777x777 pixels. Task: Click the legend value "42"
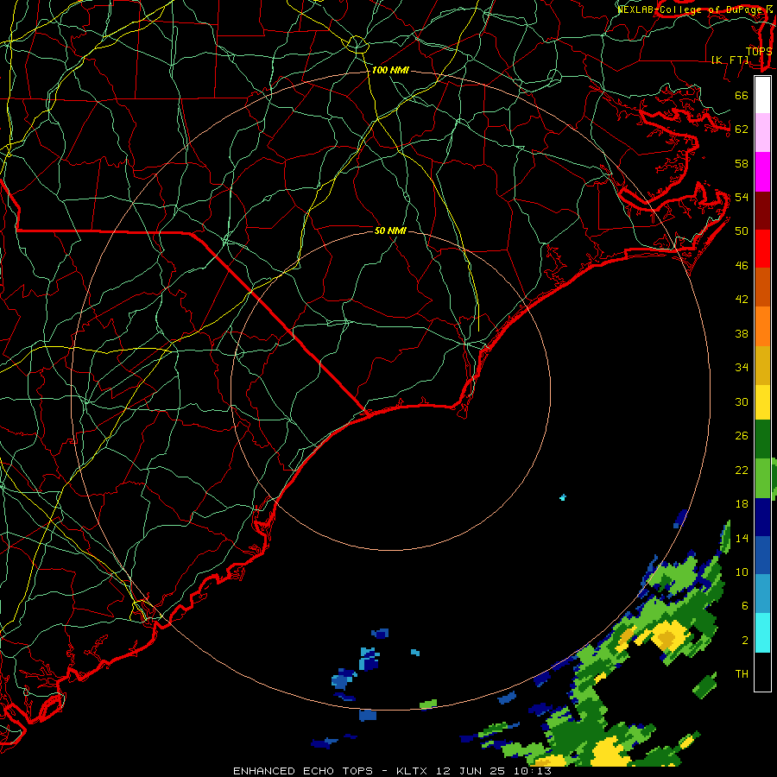pos(742,299)
